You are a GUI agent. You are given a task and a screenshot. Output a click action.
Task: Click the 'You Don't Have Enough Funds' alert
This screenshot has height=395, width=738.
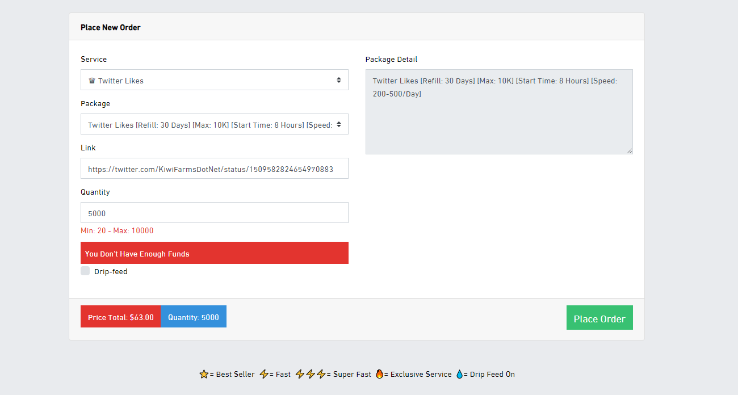tap(215, 253)
